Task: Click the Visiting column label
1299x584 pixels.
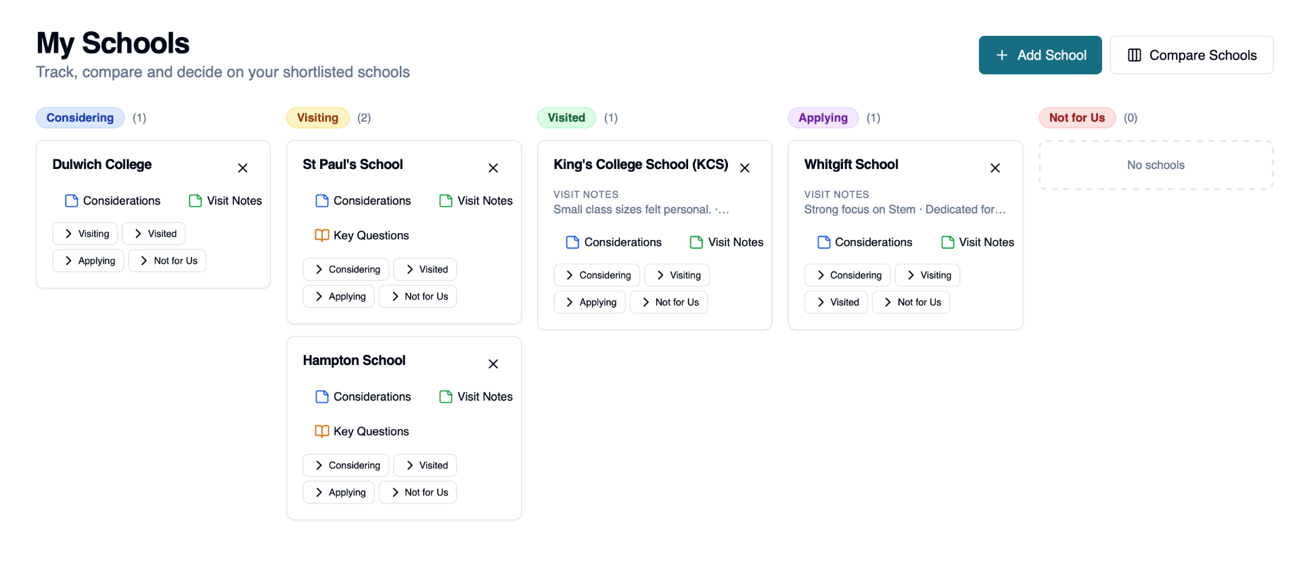Action: coord(318,118)
